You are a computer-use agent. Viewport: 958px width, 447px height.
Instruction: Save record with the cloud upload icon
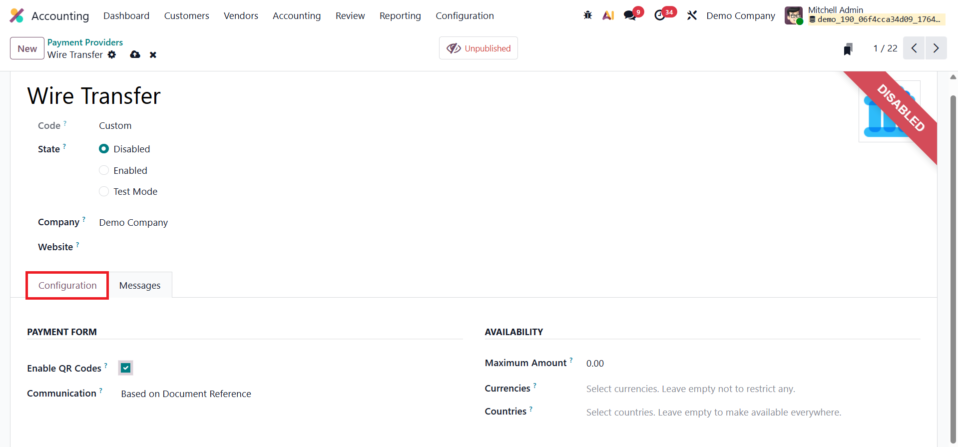click(135, 54)
